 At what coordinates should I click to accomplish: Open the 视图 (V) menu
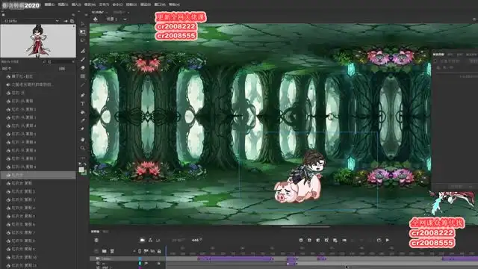coord(63,4)
